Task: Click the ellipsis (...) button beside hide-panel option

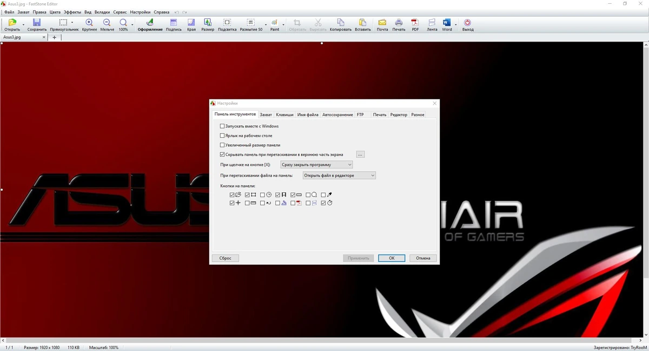Action: [360, 154]
